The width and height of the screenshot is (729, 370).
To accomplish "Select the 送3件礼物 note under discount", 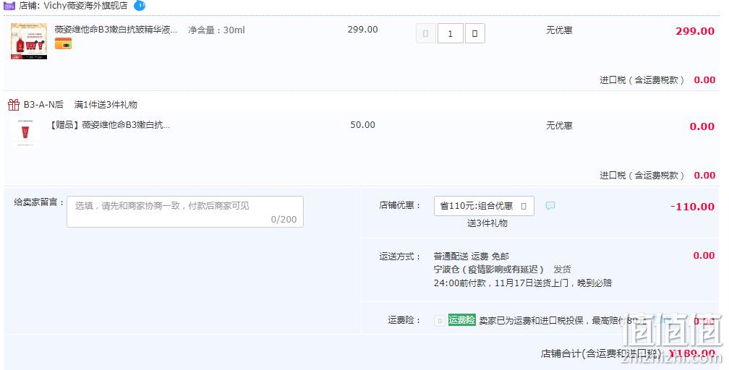I will click(x=487, y=223).
